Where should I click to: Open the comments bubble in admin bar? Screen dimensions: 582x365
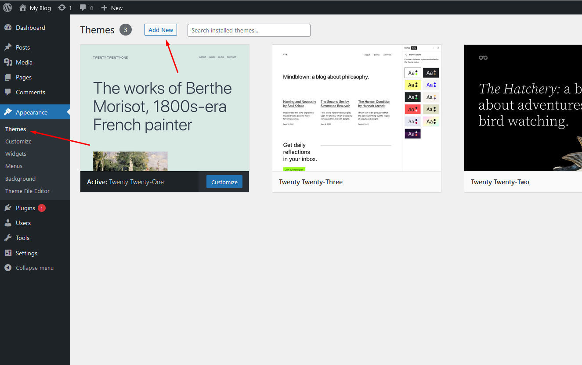[x=83, y=8]
